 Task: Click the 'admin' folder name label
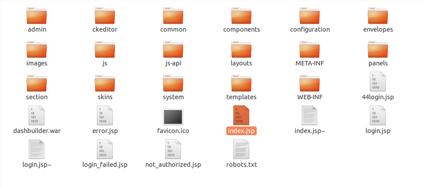tap(37, 29)
